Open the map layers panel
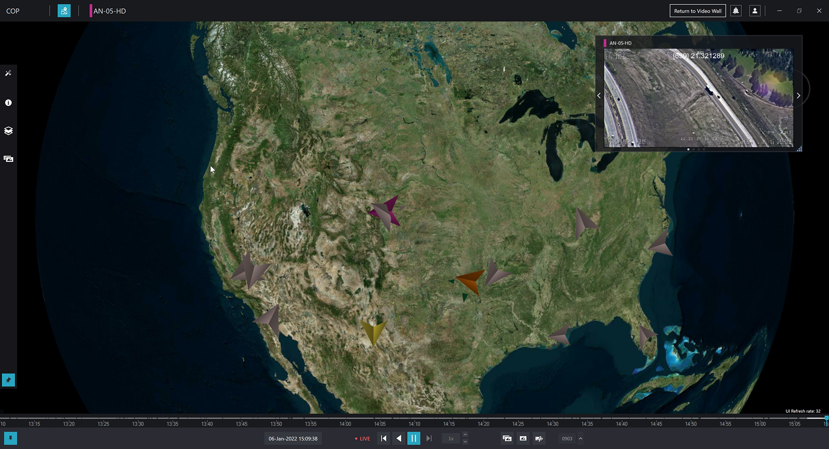 pyautogui.click(x=8, y=131)
